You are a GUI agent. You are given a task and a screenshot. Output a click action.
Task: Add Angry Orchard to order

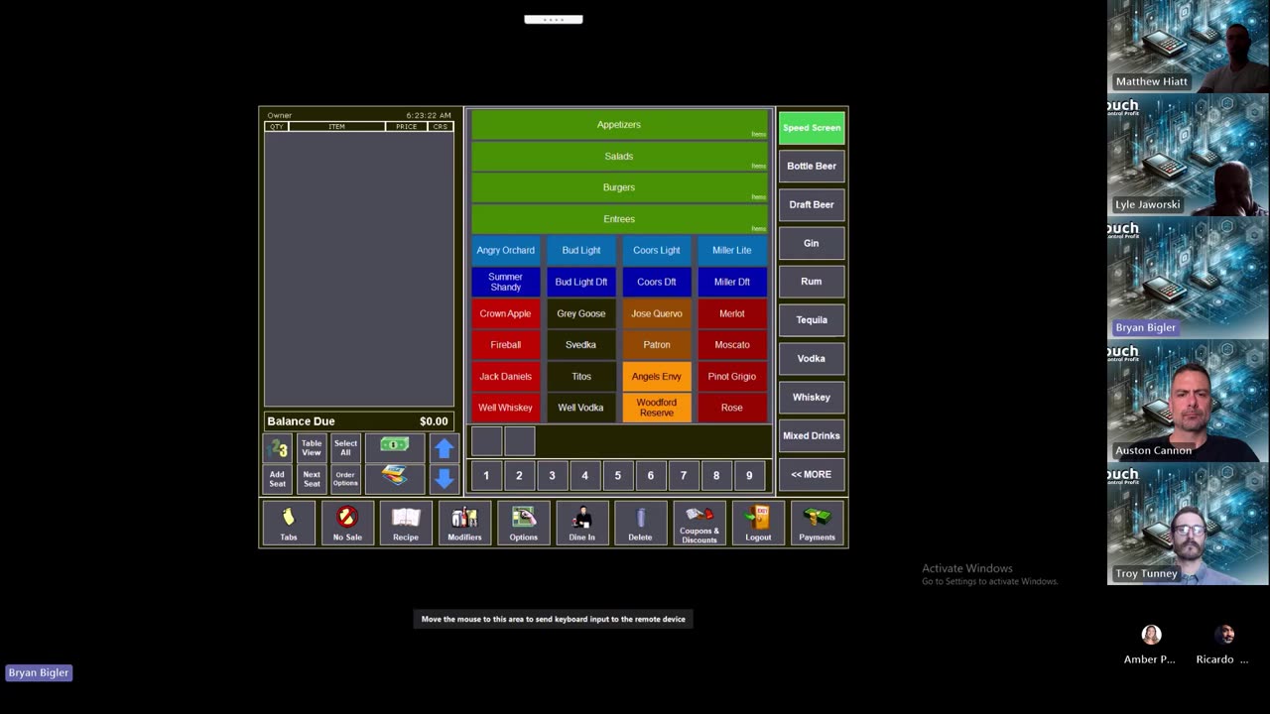point(506,251)
